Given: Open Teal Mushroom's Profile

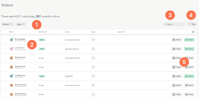Looking at the screenshot, I should pyautogui.click(x=177, y=76).
